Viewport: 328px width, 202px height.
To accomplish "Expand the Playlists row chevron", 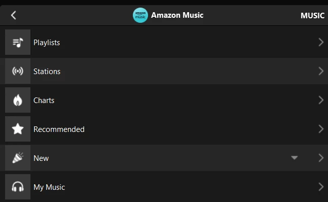I will 321,42.
